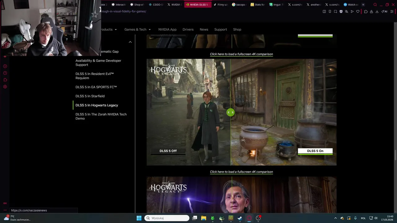The width and height of the screenshot is (397, 223).
Task: Open the downloads icon in the toolbar
Action: tap(377, 11)
